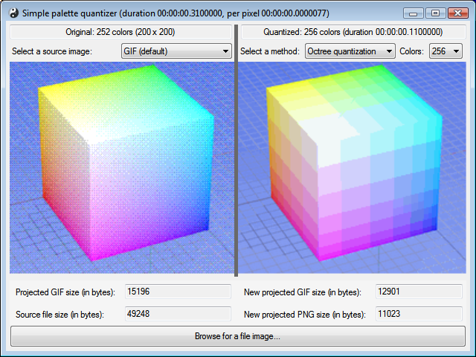This screenshot has width=476, height=357.
Task: Select the New projected GIF size field 12901
Action: pyautogui.click(x=419, y=292)
